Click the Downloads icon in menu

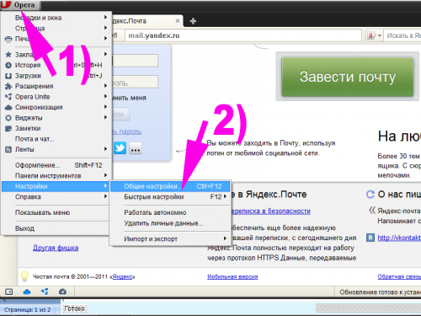(x=8, y=76)
